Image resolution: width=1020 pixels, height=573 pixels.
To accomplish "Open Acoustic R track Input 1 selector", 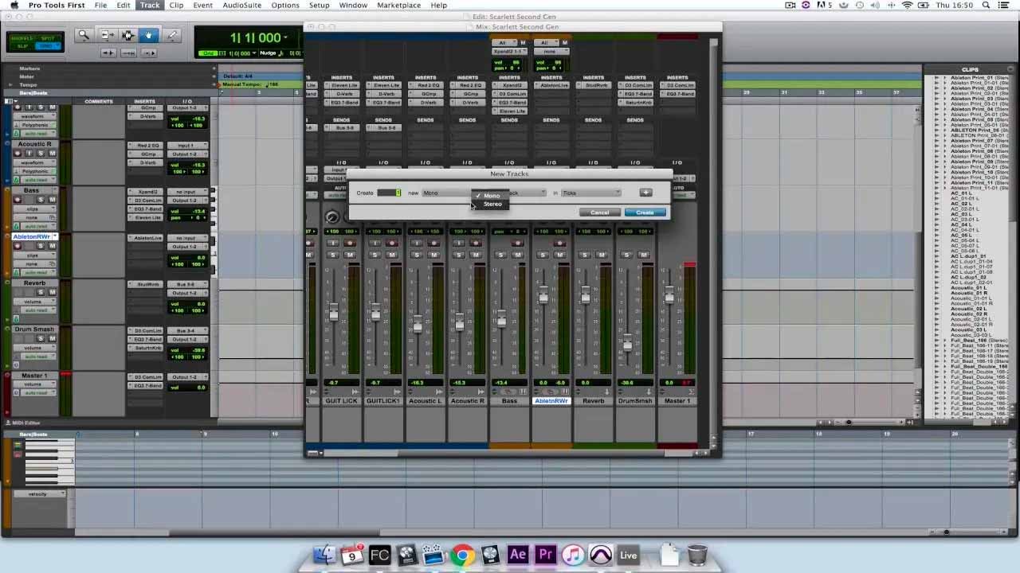I will pyautogui.click(x=188, y=146).
